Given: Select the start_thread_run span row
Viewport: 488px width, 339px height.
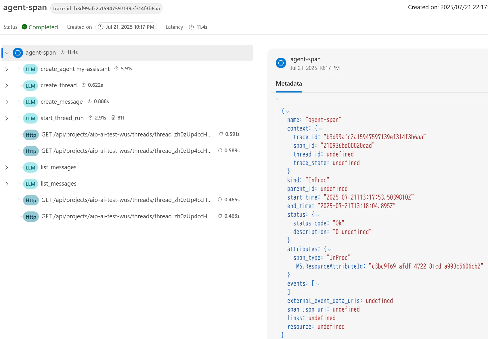Looking at the screenshot, I should [62, 118].
